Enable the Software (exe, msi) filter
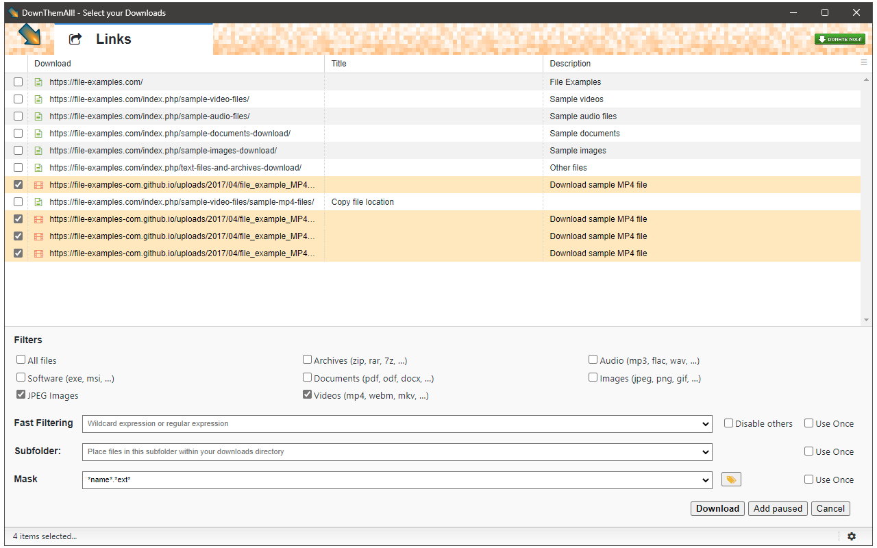The width and height of the screenshot is (877, 548). click(x=21, y=377)
